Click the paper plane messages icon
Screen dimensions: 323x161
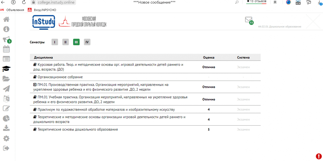6,88
